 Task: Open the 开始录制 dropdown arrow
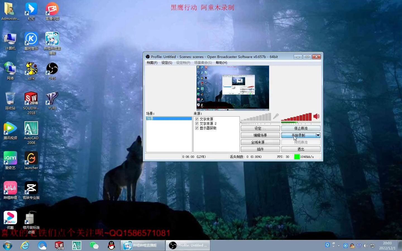coord(318,135)
